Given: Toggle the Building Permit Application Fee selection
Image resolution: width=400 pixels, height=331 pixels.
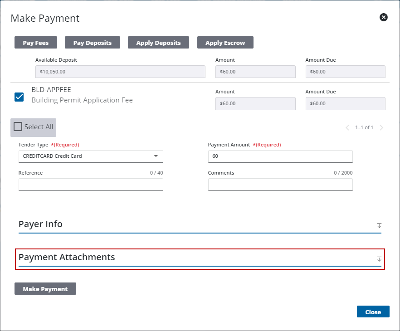Looking at the screenshot, I should (19, 97).
